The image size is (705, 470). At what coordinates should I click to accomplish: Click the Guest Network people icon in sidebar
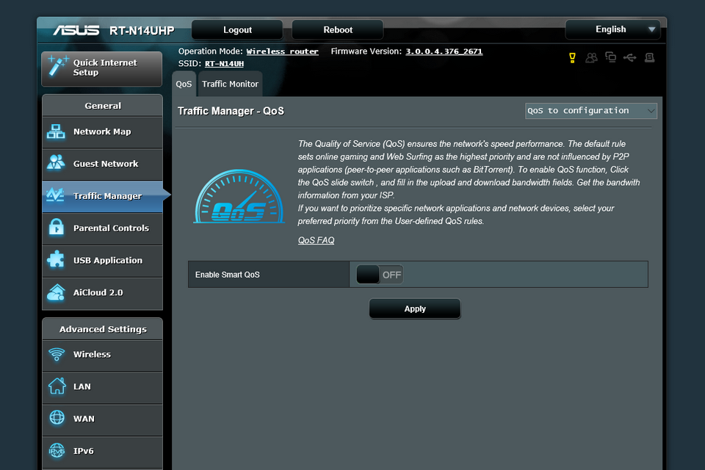[57, 163]
